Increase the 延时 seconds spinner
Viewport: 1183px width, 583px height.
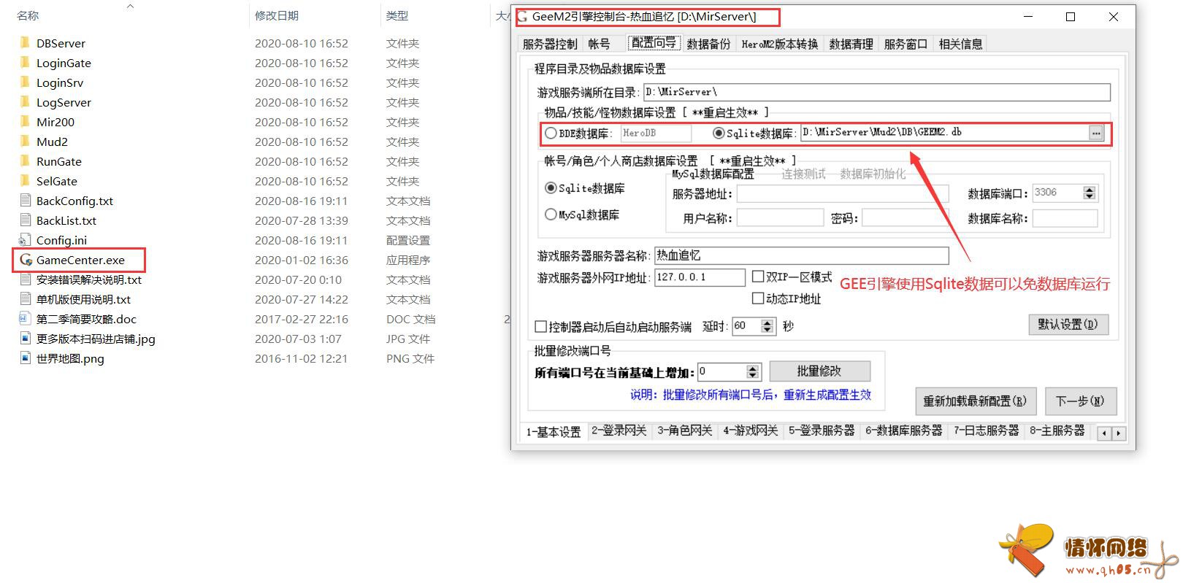tap(767, 323)
